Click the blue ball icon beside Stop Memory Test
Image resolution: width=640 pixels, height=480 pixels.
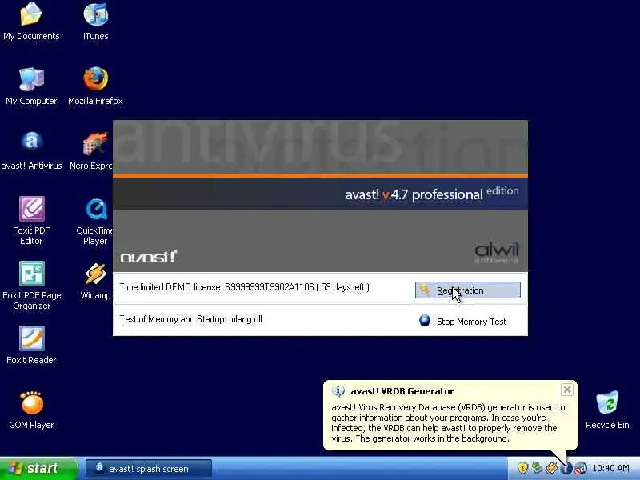click(x=425, y=321)
